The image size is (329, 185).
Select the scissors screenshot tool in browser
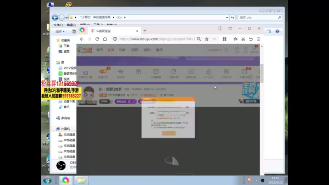pos(243,39)
